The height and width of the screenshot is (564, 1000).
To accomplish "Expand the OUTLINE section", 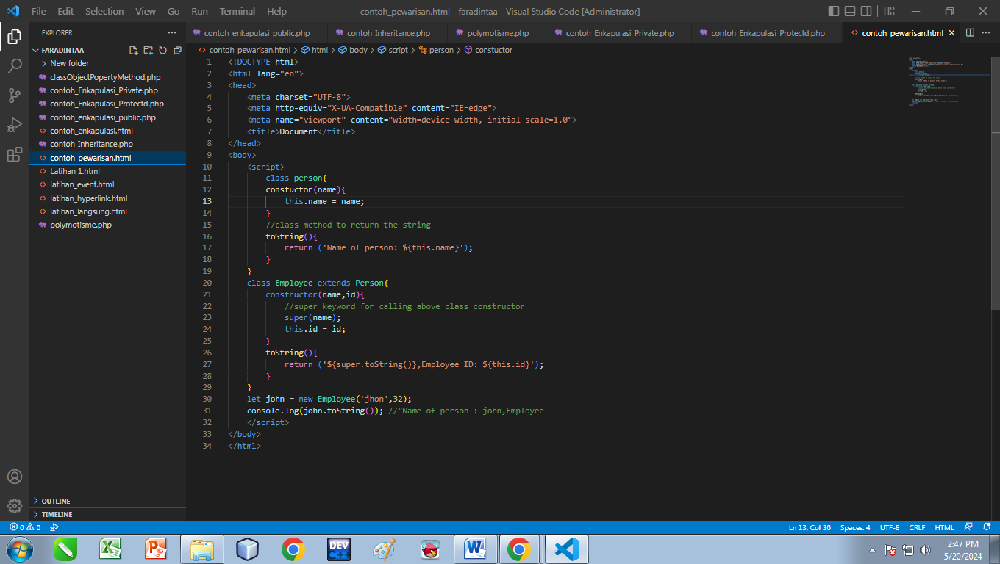I will tap(107, 501).
